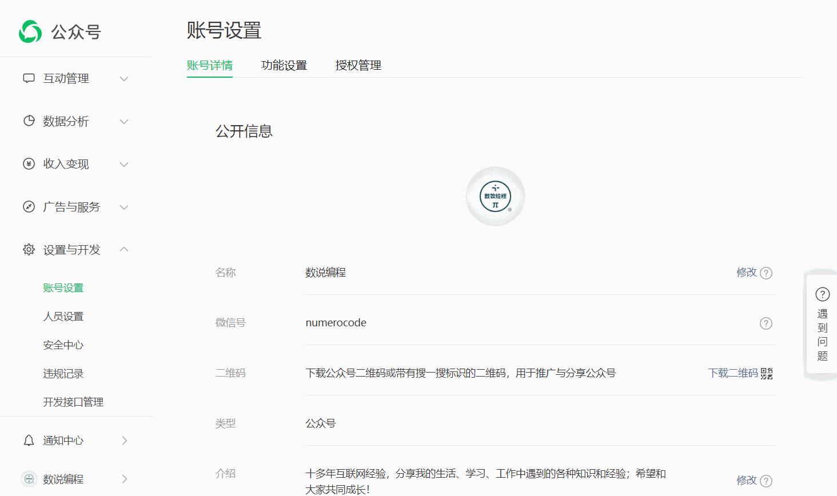837x496 pixels.
Task: Collapse the 设置与开发 section chevron
Action: (124, 250)
